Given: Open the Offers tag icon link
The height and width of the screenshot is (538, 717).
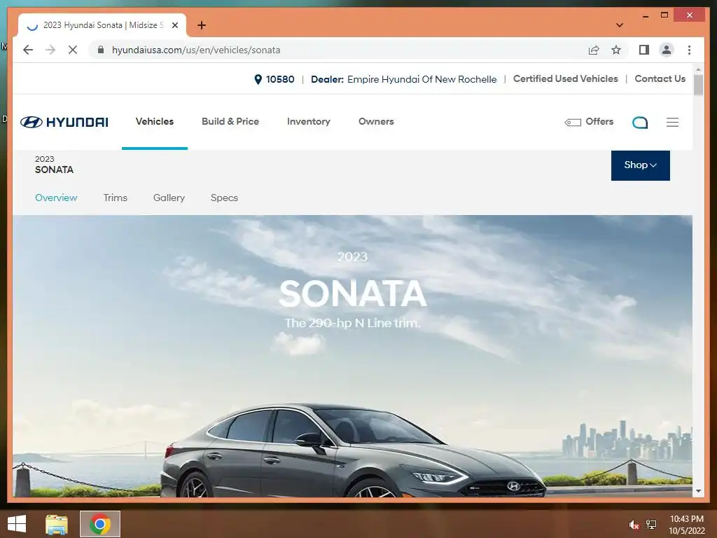Looking at the screenshot, I should click(589, 122).
